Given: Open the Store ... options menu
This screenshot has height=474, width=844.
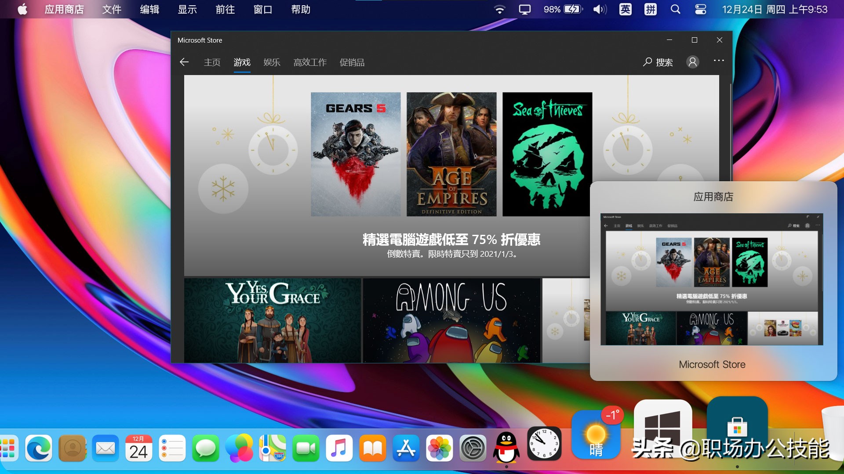Looking at the screenshot, I should (x=719, y=62).
